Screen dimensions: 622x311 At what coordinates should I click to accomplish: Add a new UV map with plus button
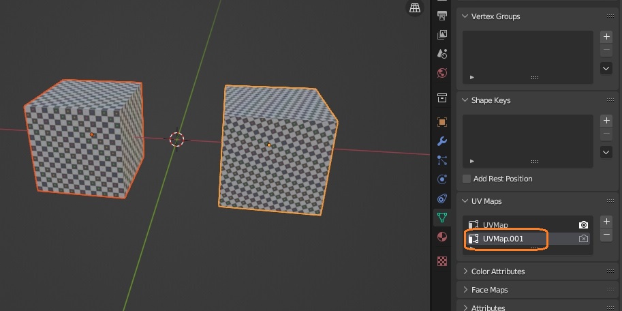606,222
